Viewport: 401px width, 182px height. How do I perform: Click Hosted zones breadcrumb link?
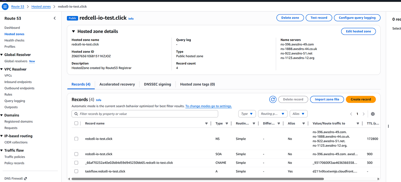pos(41,7)
